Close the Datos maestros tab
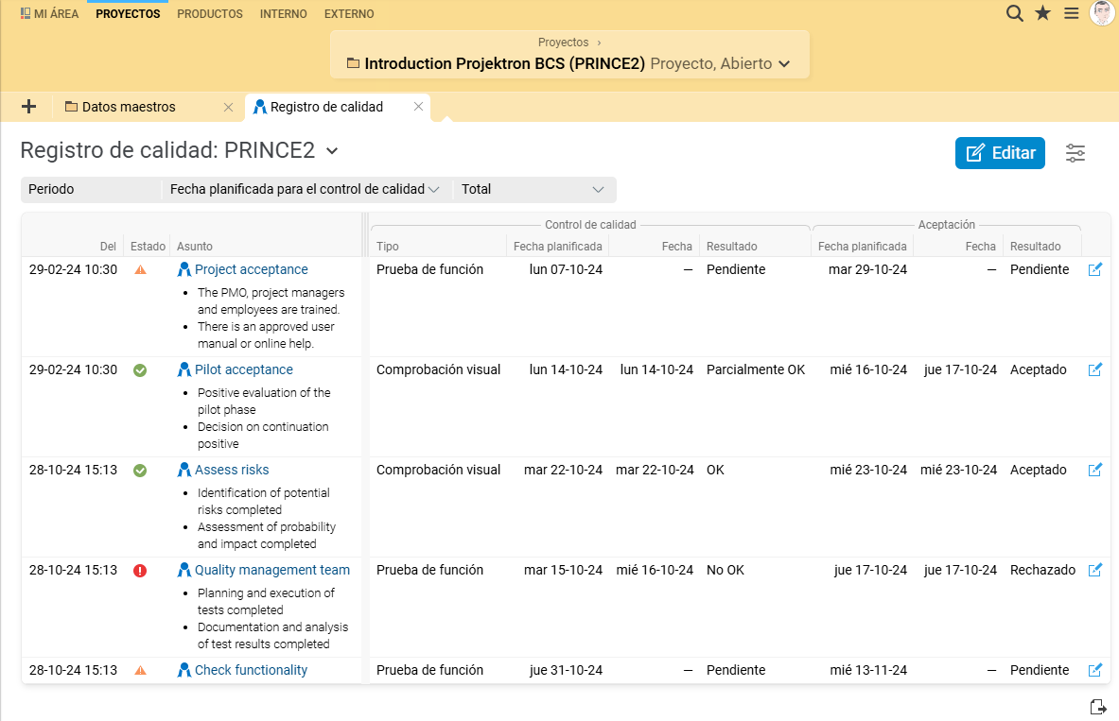Image resolution: width=1119 pixels, height=721 pixels. point(228,107)
